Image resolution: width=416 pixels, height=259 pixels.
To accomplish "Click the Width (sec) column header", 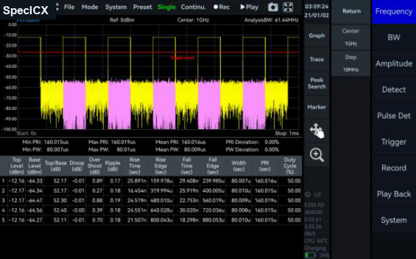I will point(239,166).
